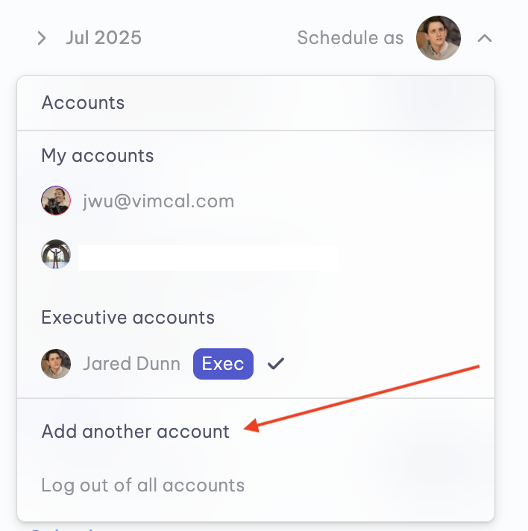
Task: Click the jwu@vimcal.com account avatar
Action: (56, 201)
